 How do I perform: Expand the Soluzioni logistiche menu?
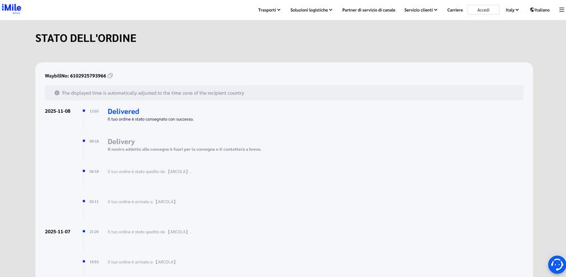[x=311, y=10]
